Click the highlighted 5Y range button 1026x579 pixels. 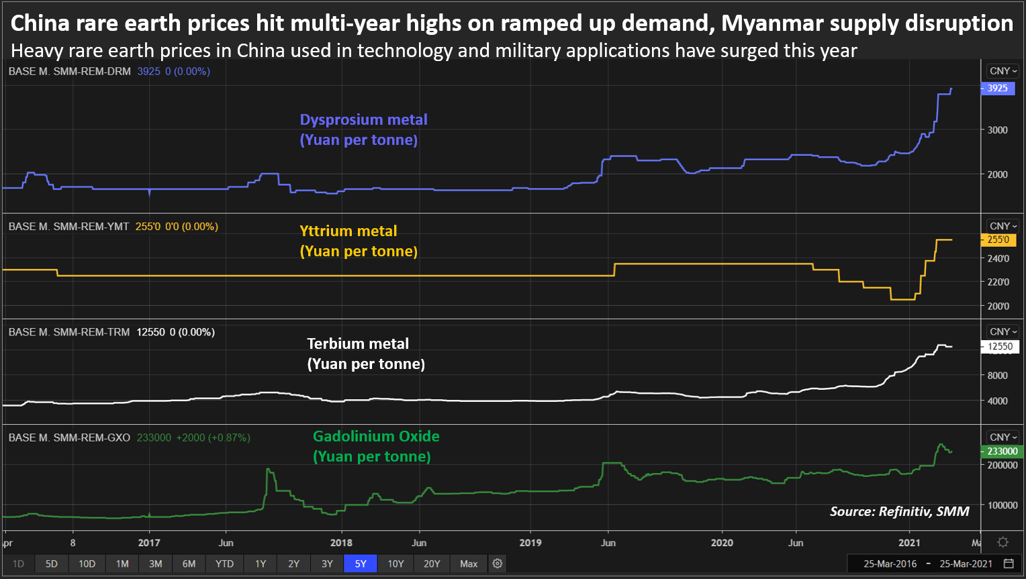(x=361, y=564)
